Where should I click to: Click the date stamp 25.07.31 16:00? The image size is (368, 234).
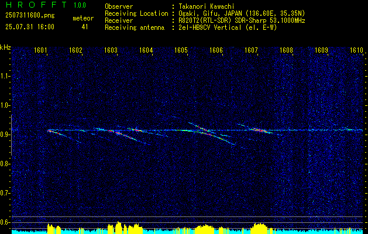(x=30, y=27)
